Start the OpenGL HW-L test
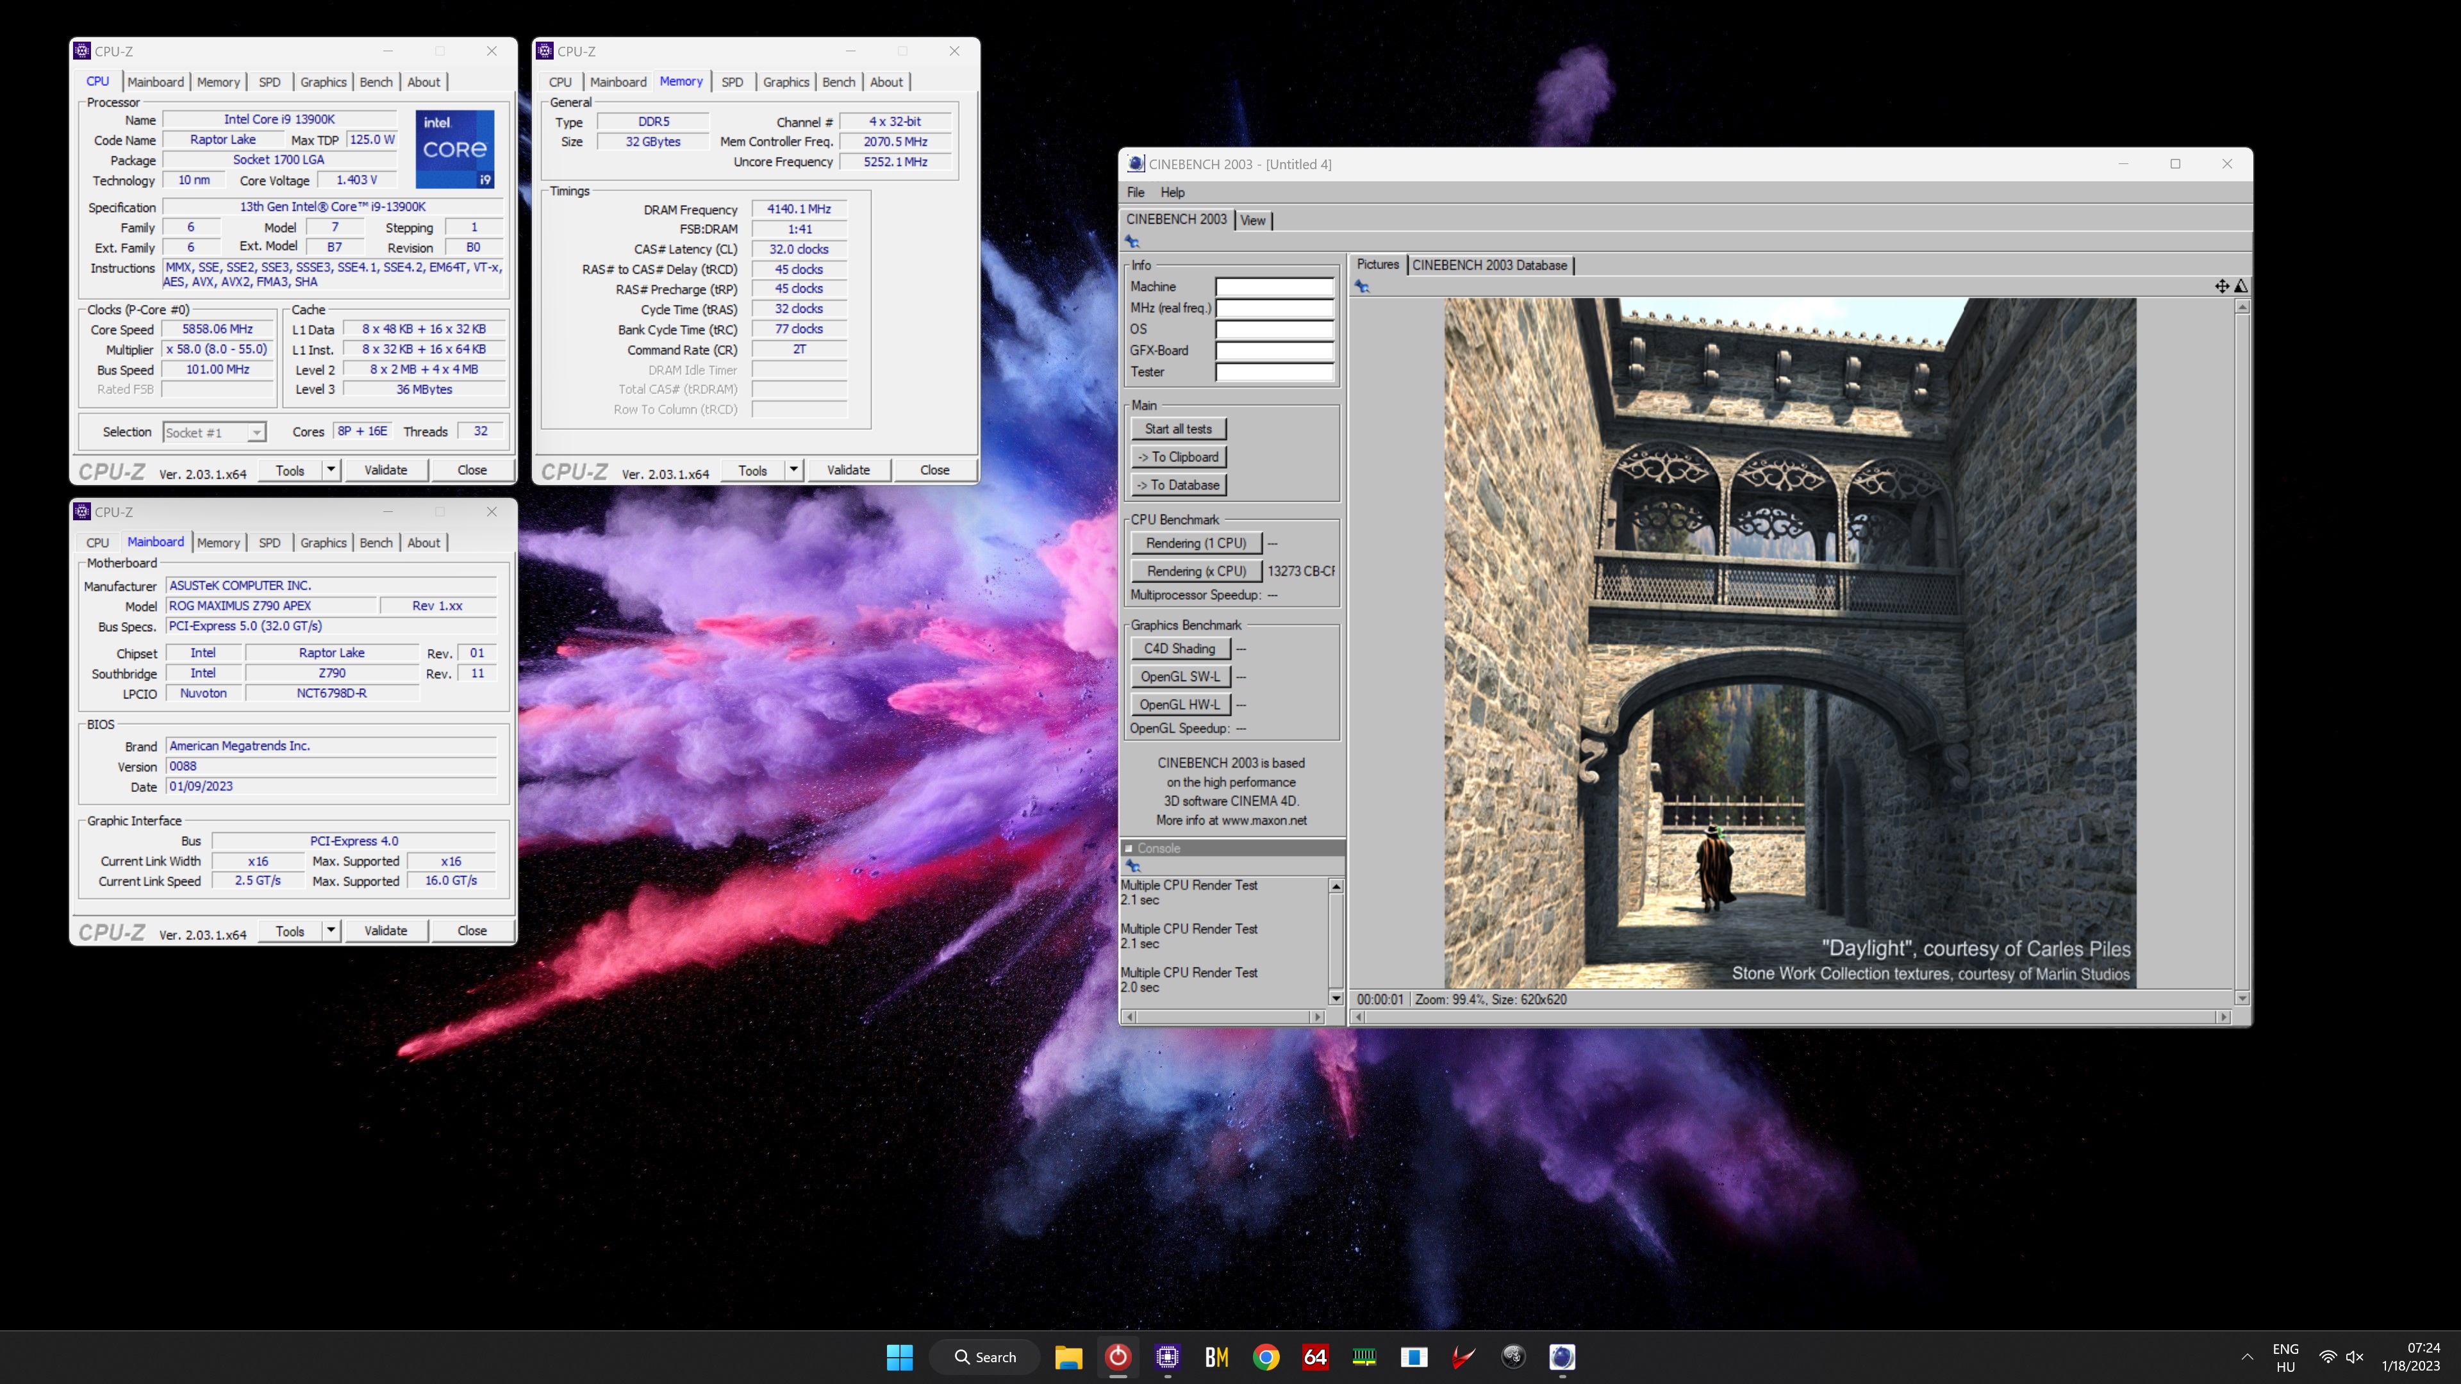Viewport: 2461px width, 1384px height. tap(1180, 705)
